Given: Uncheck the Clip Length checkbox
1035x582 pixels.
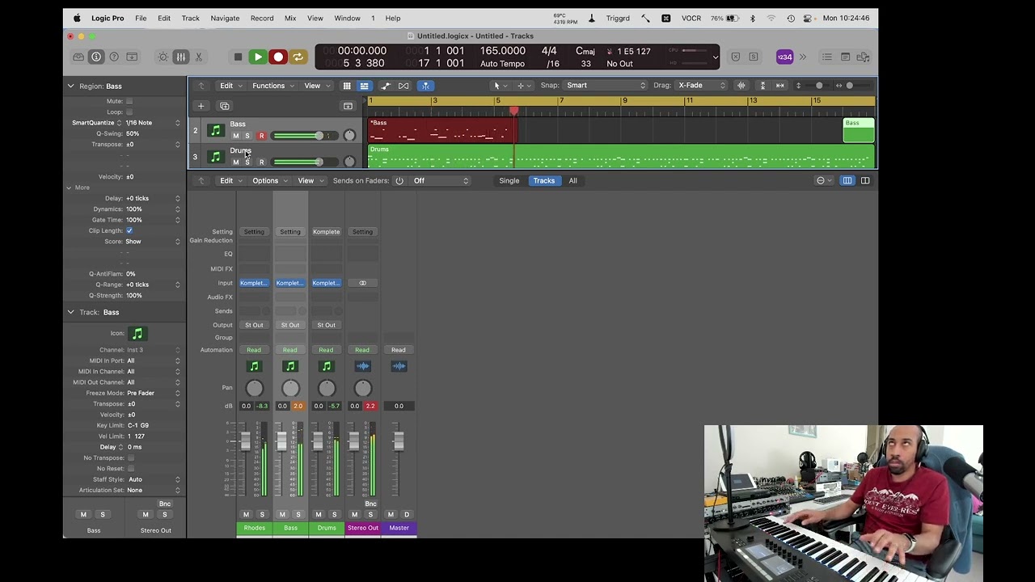Looking at the screenshot, I should point(129,230).
